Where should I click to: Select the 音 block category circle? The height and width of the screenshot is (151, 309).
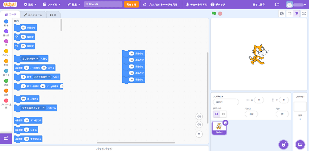click(6, 41)
